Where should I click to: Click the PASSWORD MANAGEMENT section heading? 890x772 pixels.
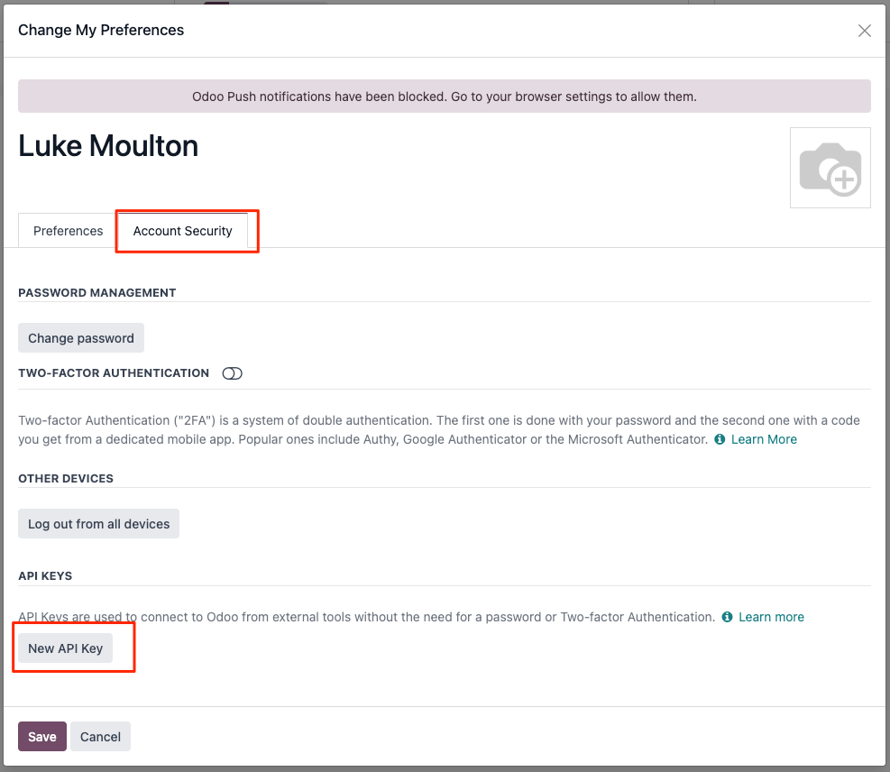[x=96, y=292]
